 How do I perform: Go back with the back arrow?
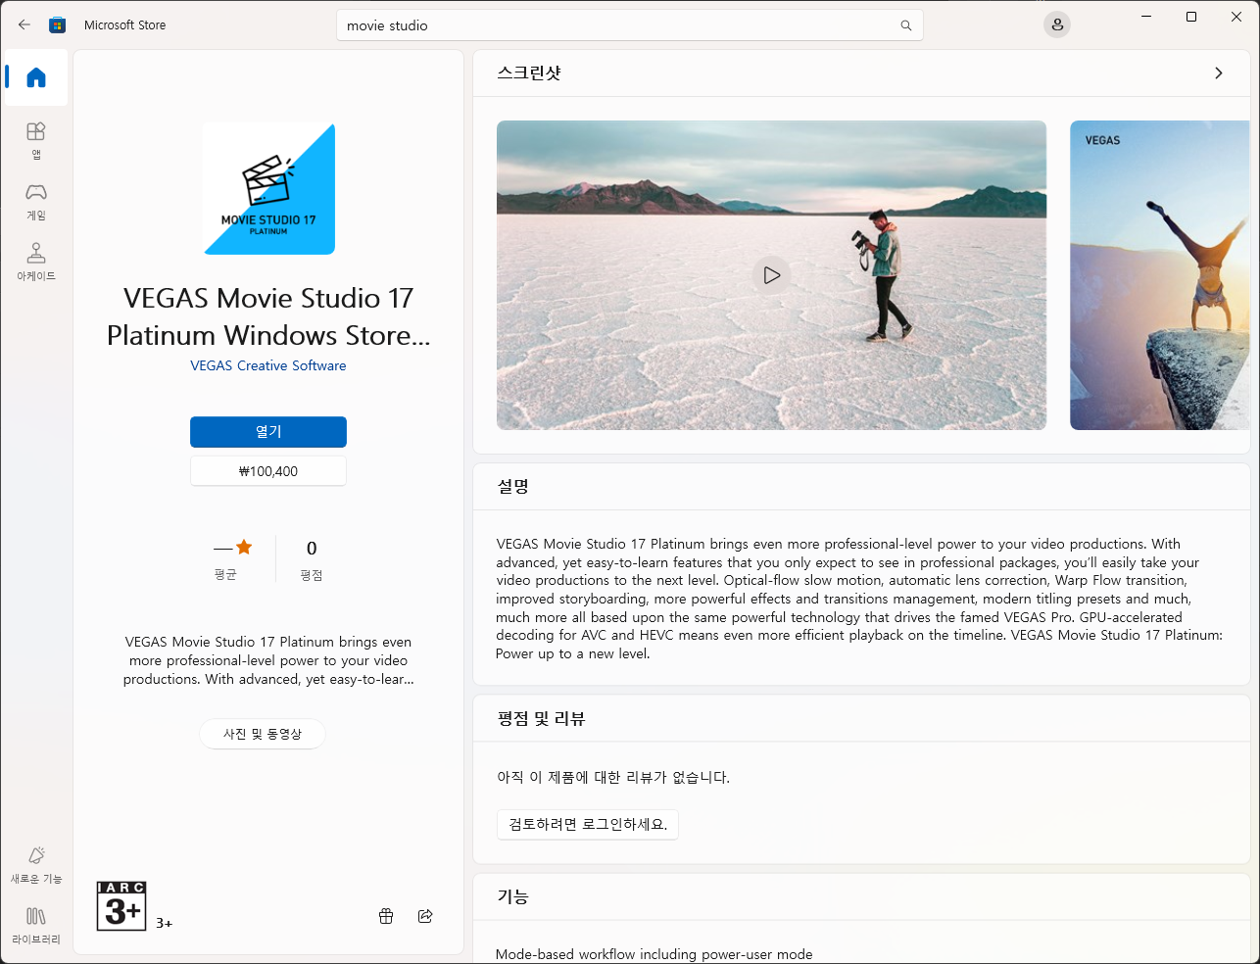coord(24,25)
